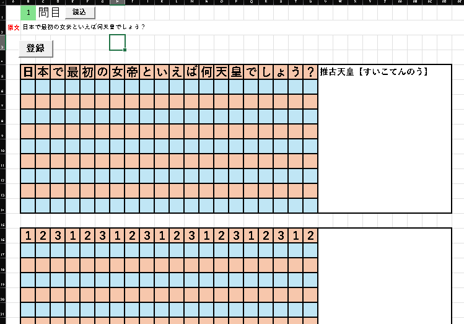Select the green cell containing 1
This screenshot has width=464, height=324.
click(28, 13)
